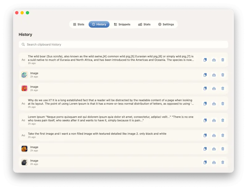Copy the pink lion image entry
Image resolution: width=247 pixels, height=190 pixels.
(x=205, y=89)
